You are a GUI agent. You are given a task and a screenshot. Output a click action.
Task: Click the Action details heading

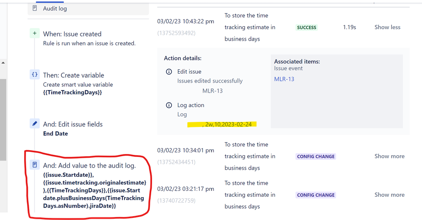coord(182,58)
